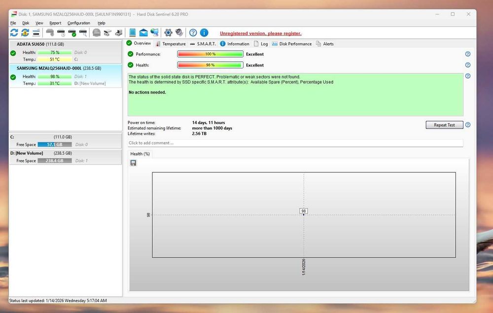This screenshot has height=313, width=493.
Task: Switch to the Disk Performance tab
Action: click(x=291, y=44)
